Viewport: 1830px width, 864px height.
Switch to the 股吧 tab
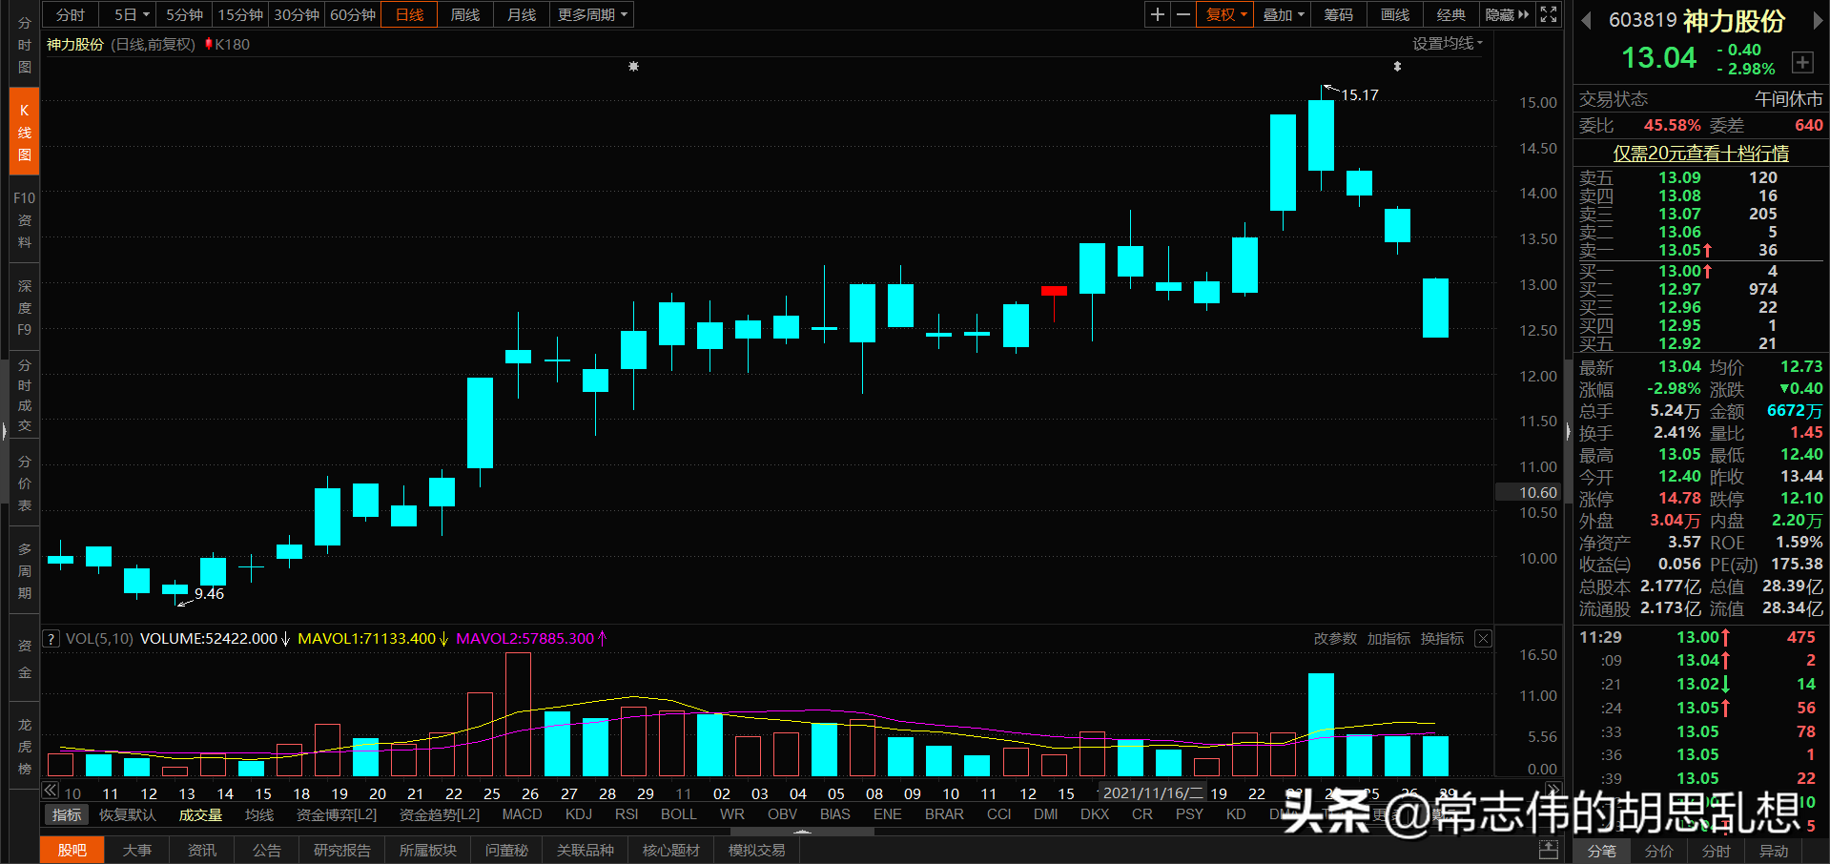coord(72,850)
